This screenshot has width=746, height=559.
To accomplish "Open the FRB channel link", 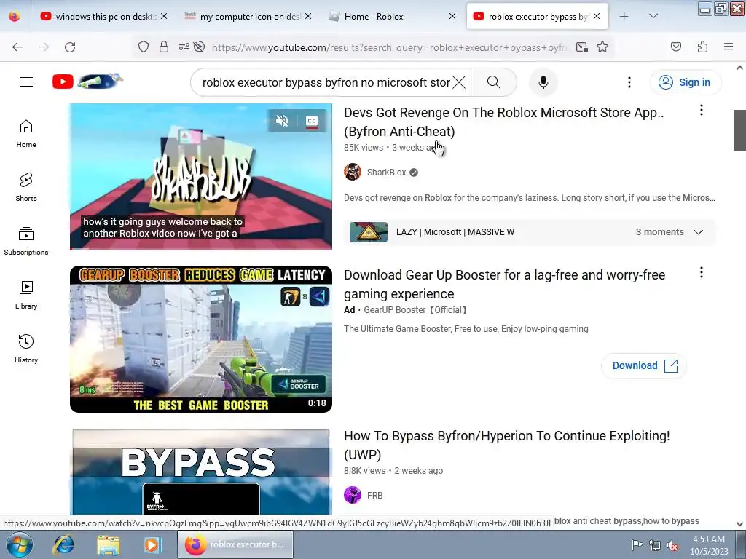I will point(375,495).
